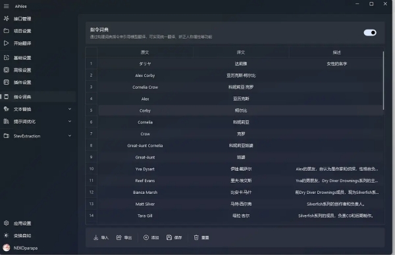
Task: Click the 原文 column header
Action: click(145, 53)
